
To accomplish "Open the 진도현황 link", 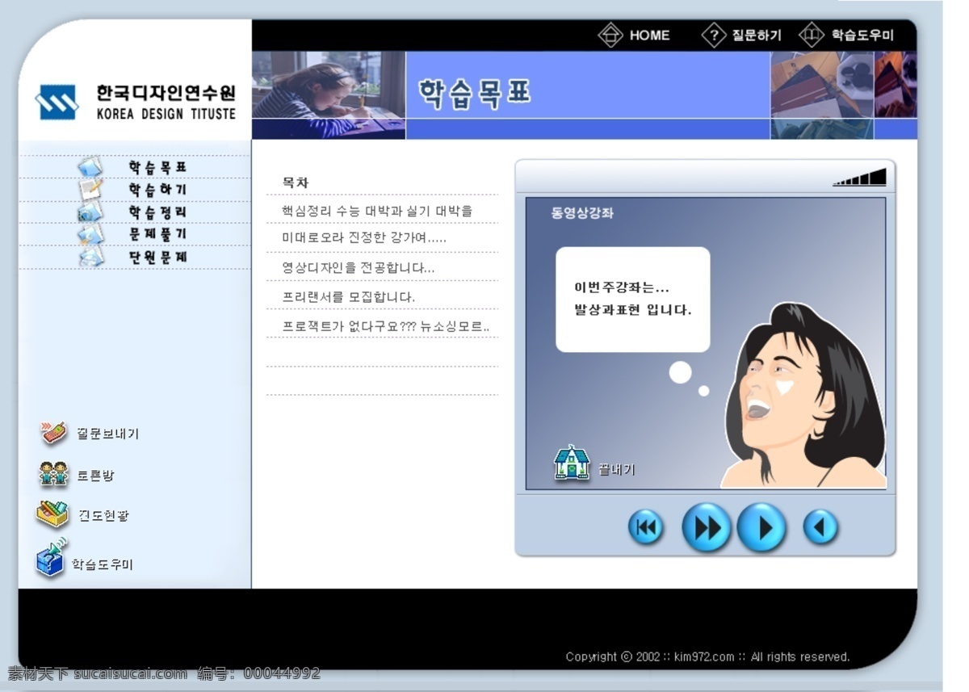I will (103, 515).
